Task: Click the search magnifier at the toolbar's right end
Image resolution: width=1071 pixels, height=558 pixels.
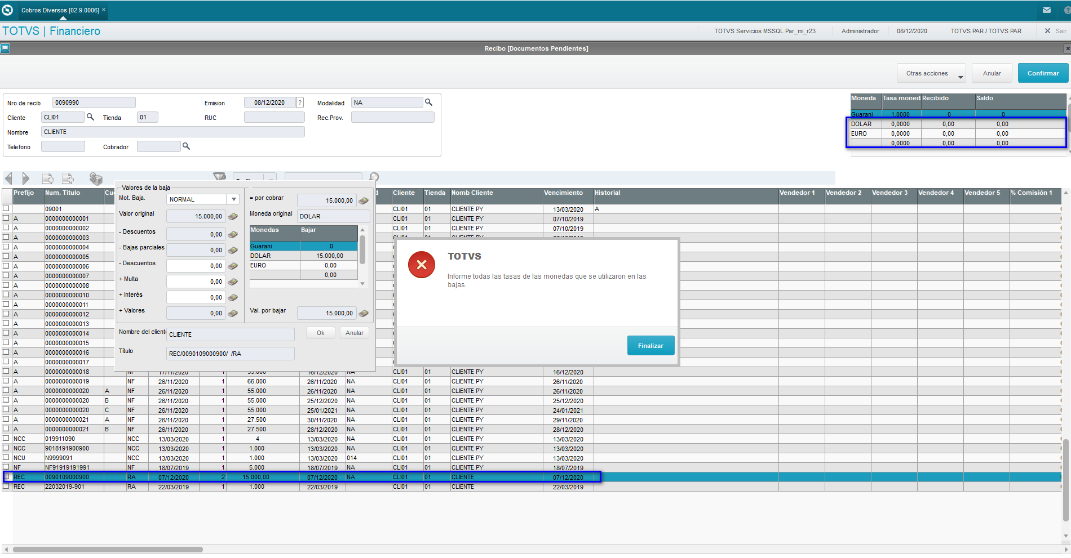Action: [374, 177]
